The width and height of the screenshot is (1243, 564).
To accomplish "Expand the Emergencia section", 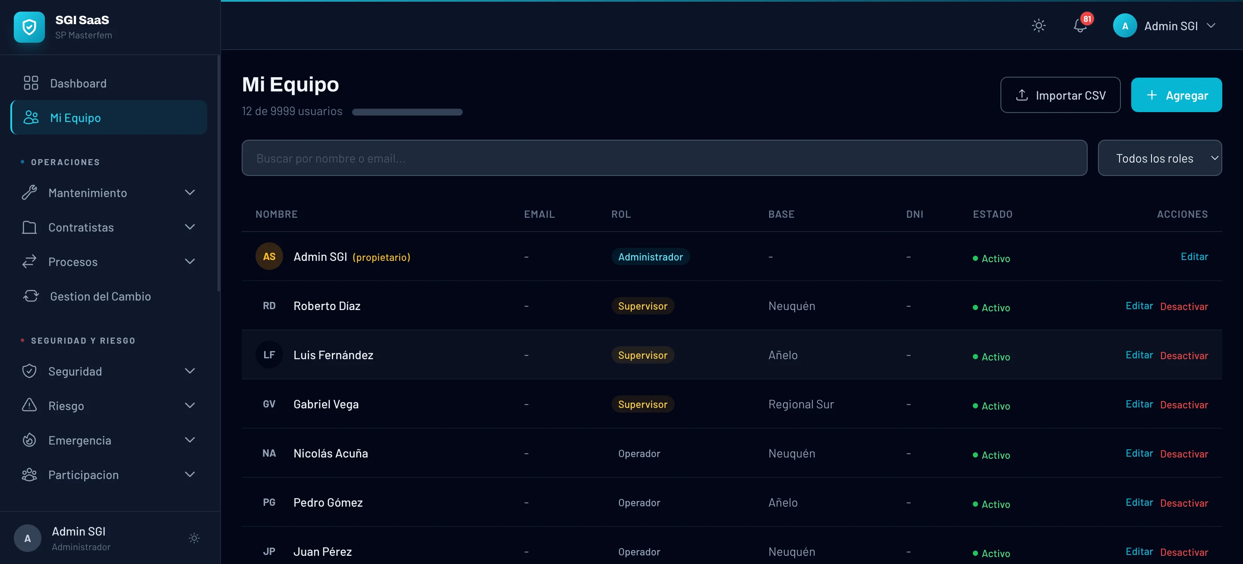I will 189,440.
